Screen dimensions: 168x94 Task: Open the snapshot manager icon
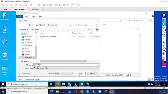(x=51, y=5)
